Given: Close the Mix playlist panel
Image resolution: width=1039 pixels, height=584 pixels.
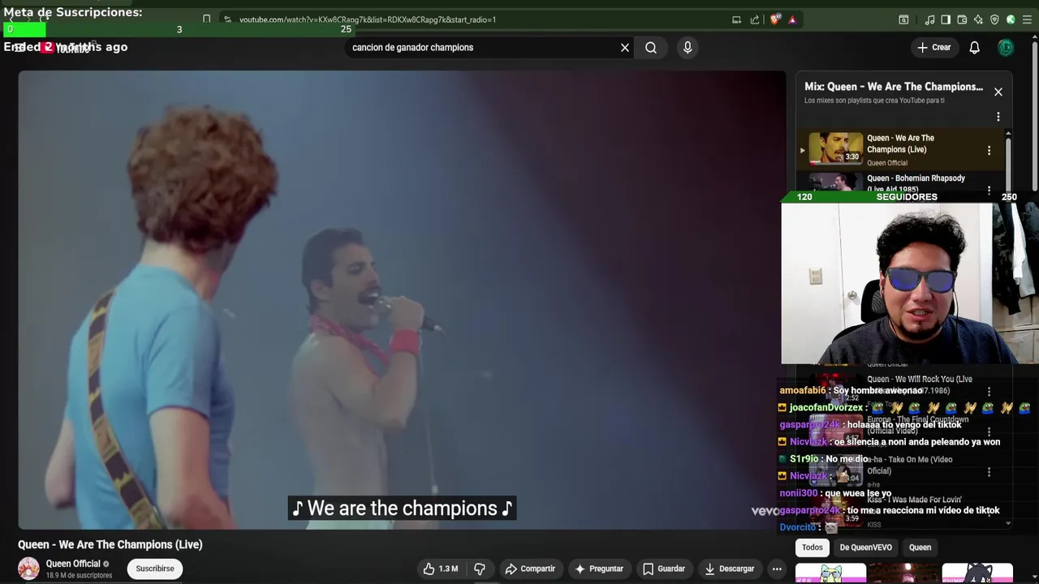Looking at the screenshot, I should pyautogui.click(x=998, y=92).
